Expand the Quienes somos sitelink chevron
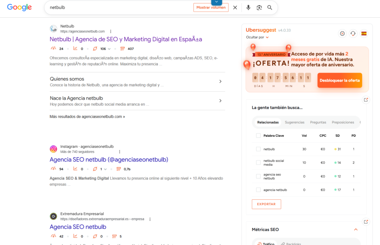Viewport: 380px width, 245px height. coord(220,81)
